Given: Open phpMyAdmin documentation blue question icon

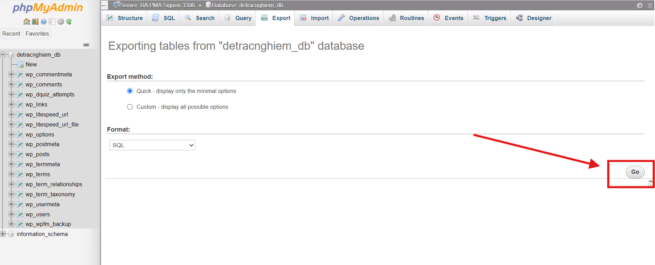Looking at the screenshot, I should tap(44, 22).
